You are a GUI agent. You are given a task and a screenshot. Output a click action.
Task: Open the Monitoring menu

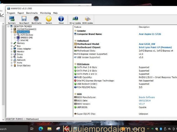coord(45,13)
